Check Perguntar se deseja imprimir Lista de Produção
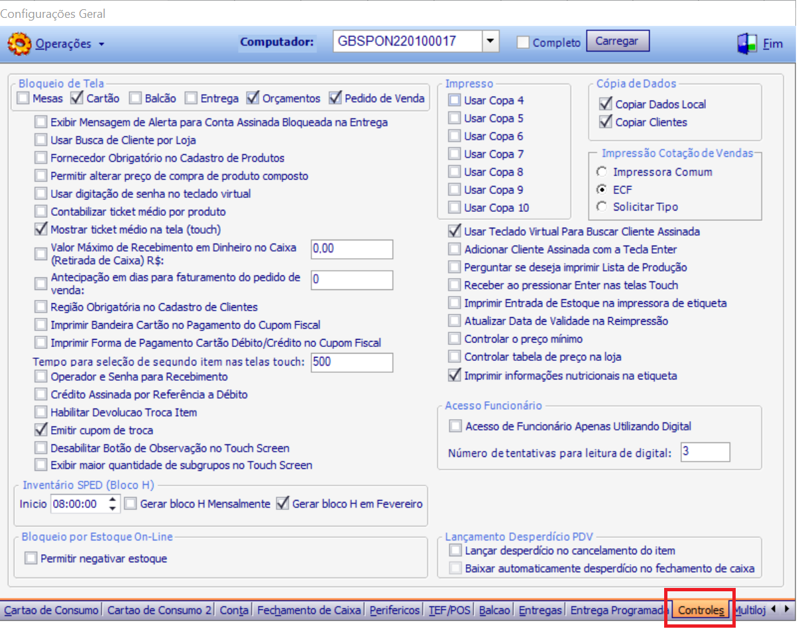Viewport: 802px width, 631px height. click(x=454, y=267)
